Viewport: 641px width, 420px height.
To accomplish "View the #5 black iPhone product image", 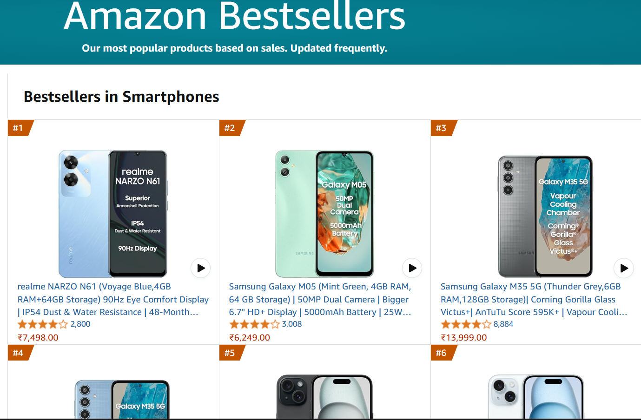I will tap(324, 397).
